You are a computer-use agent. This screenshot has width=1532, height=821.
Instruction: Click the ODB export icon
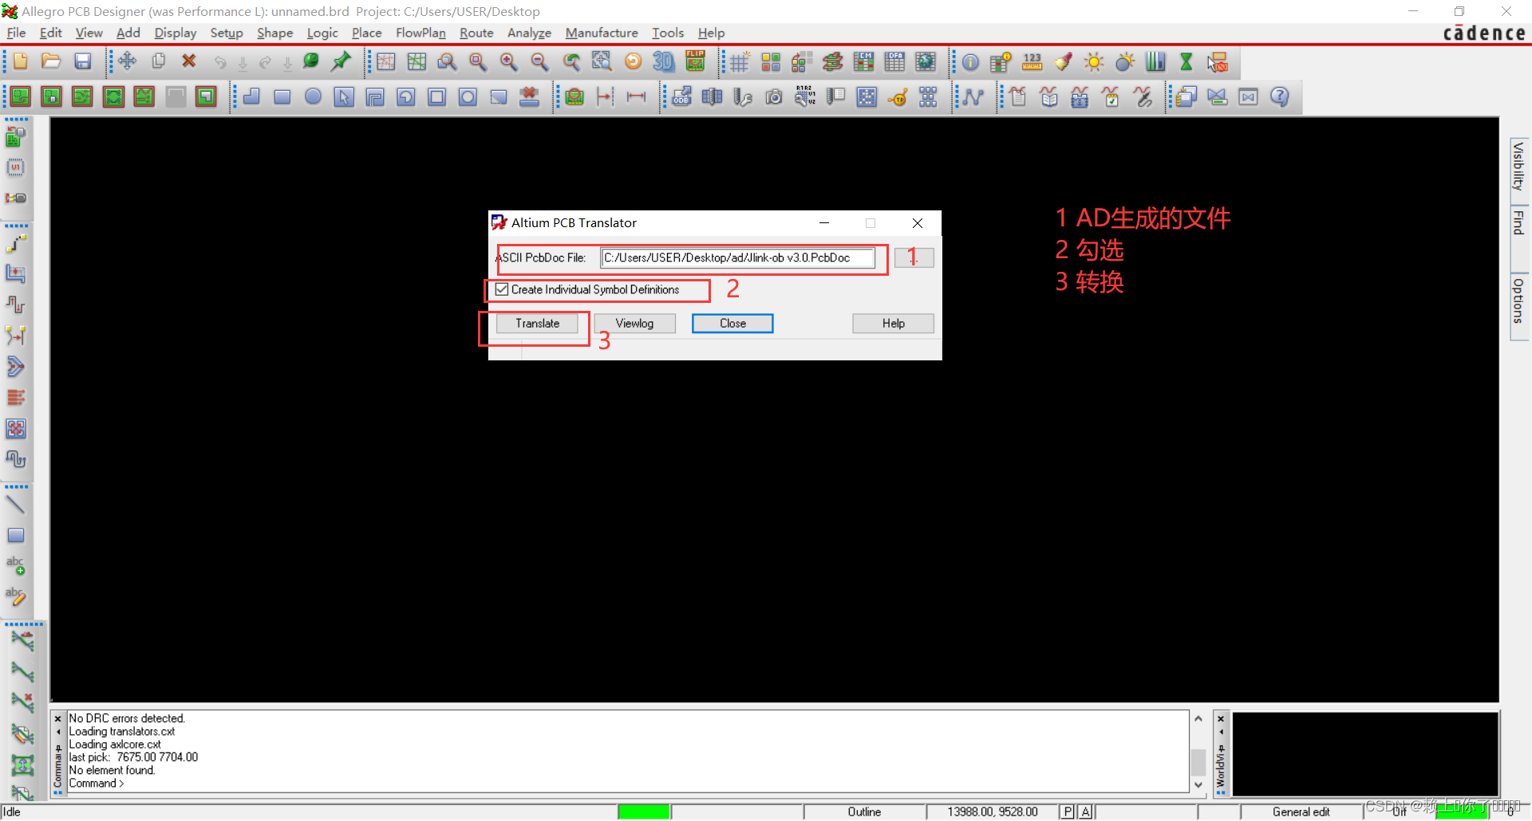click(x=681, y=96)
